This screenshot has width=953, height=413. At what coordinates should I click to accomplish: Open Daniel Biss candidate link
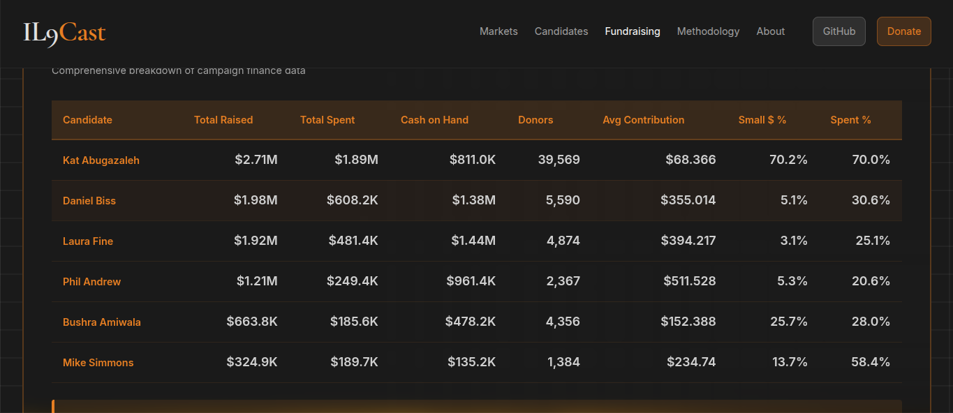[89, 201]
